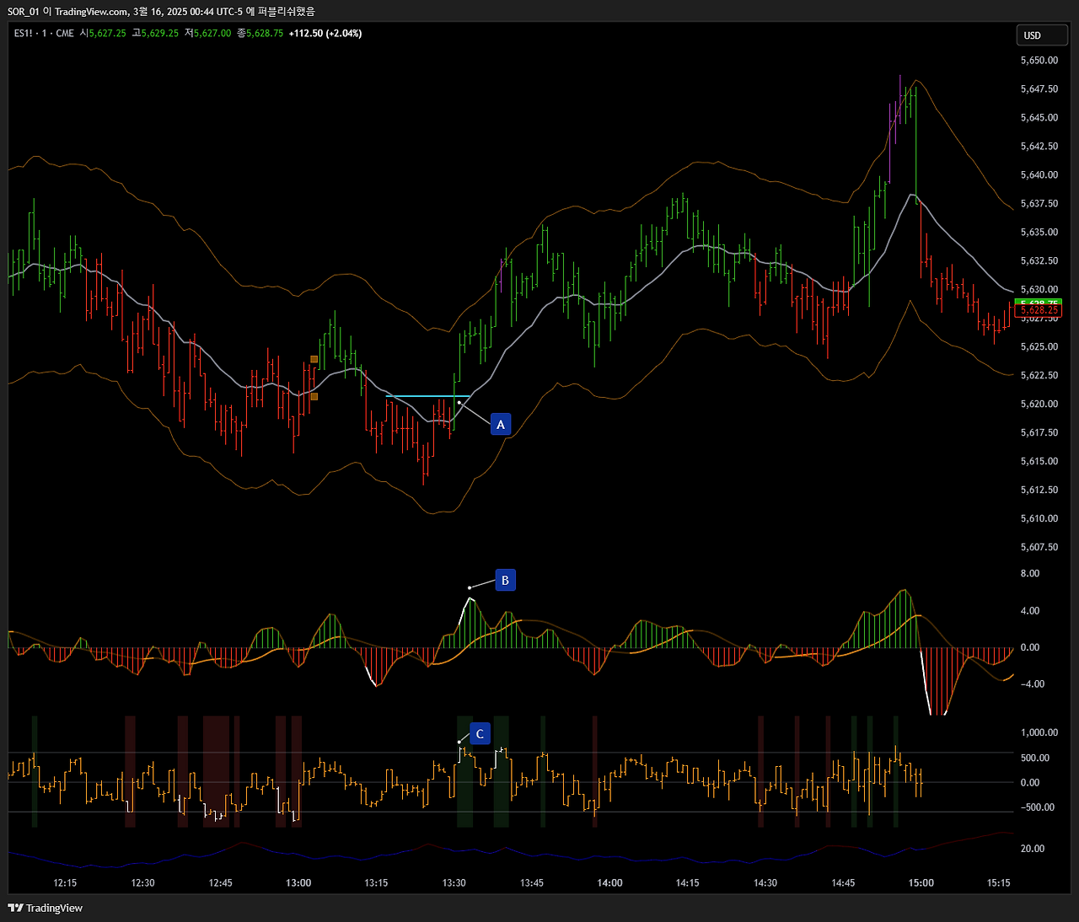Click the lower orange square marker near 13:00

[314, 396]
